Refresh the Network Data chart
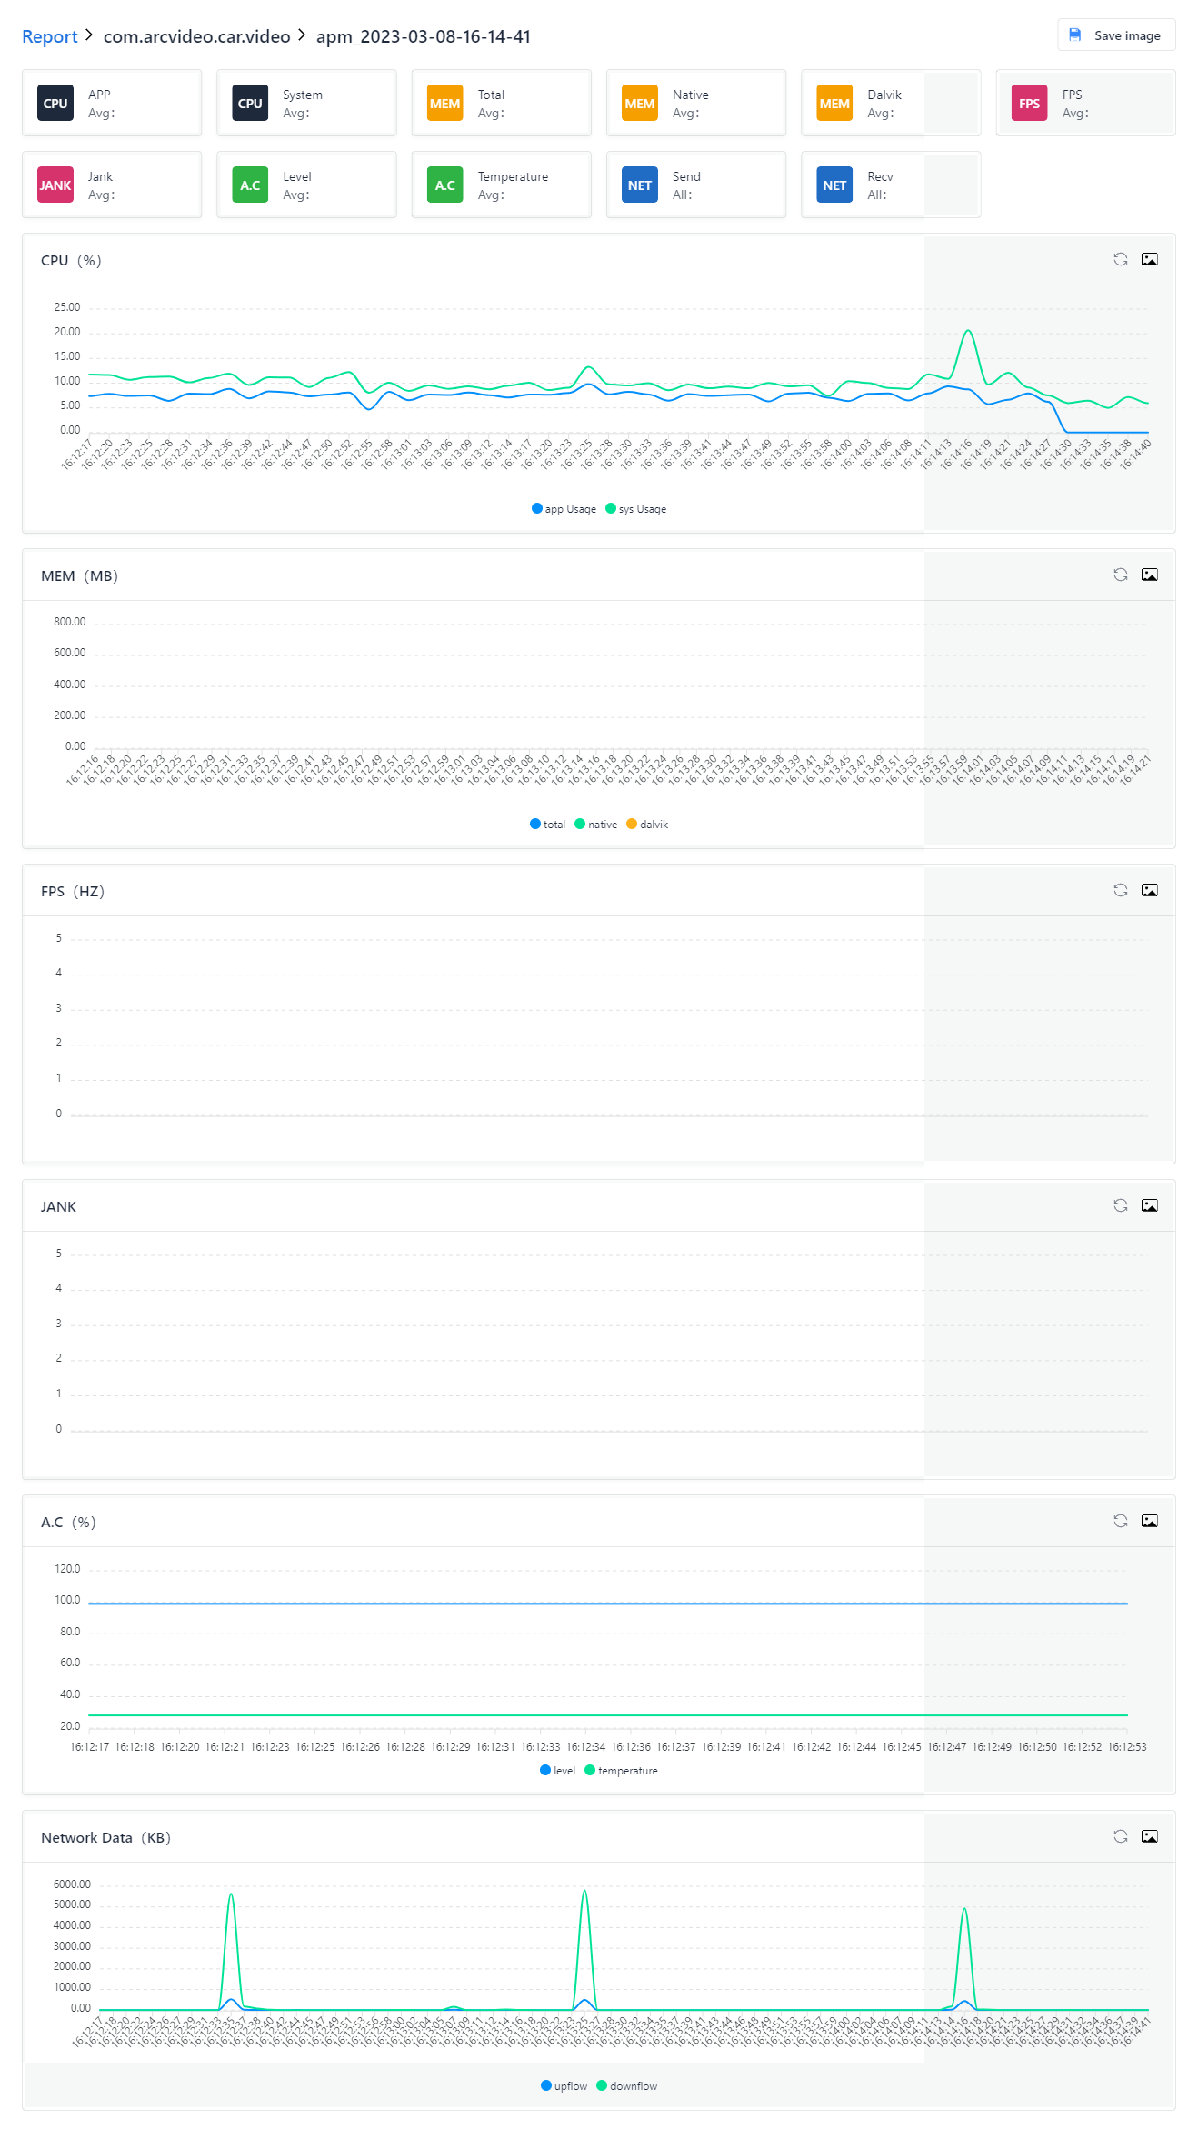1198x2129 pixels. click(1121, 1836)
